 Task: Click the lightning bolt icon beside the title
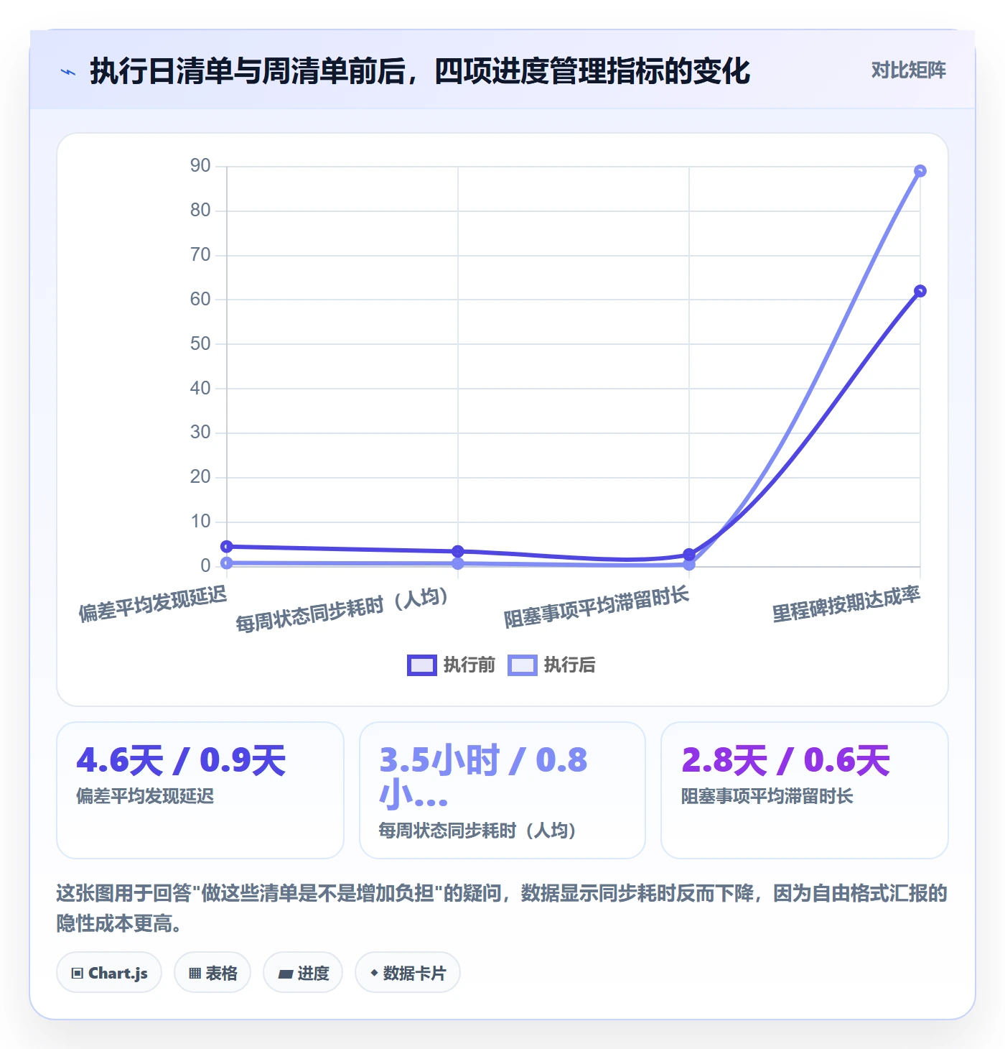[68, 72]
